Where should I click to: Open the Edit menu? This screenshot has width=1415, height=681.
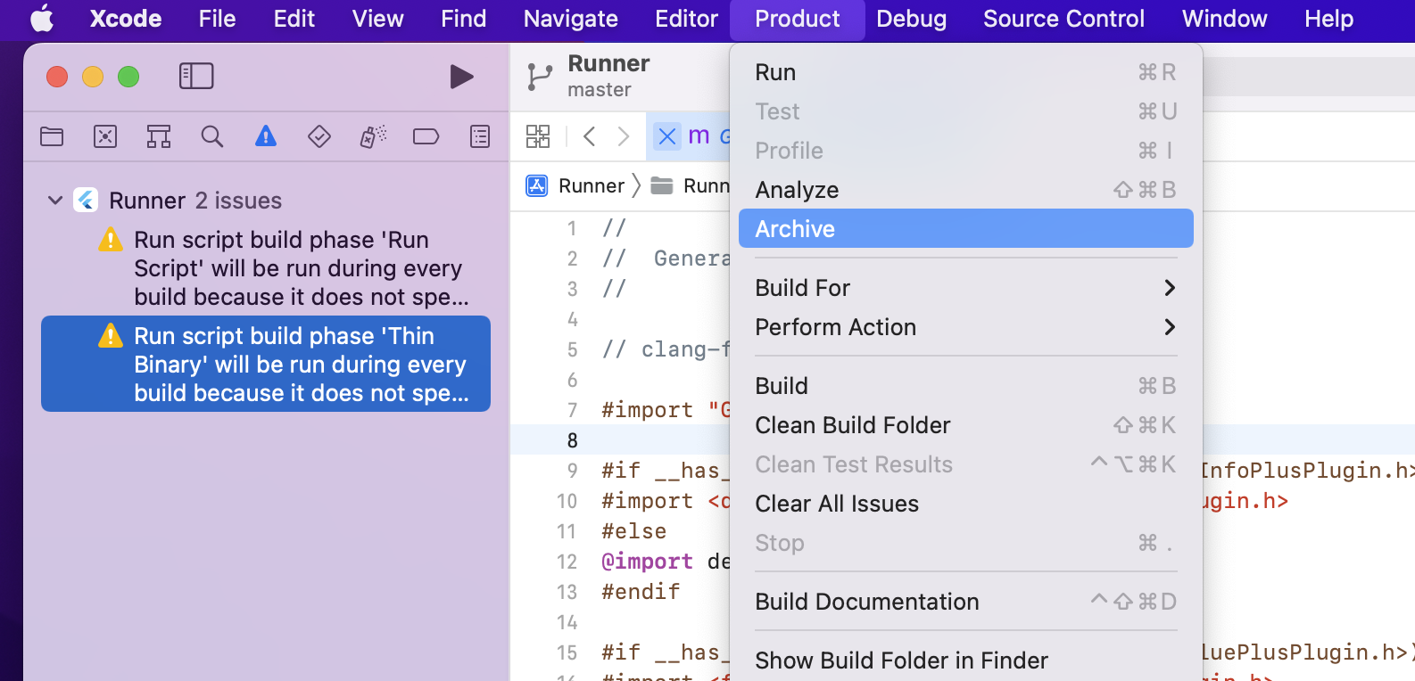(x=294, y=19)
